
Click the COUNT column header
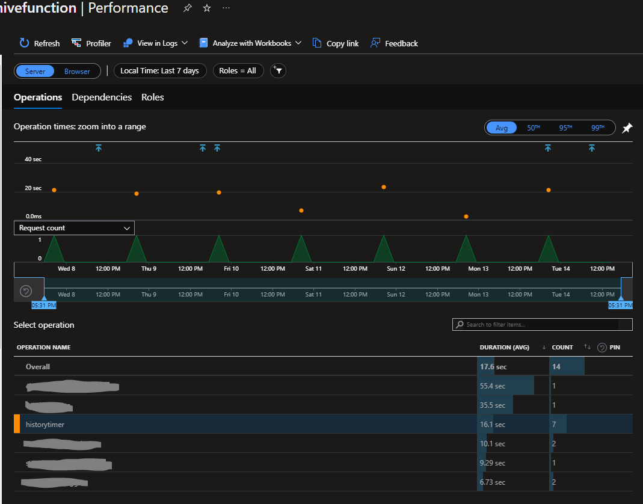(562, 348)
